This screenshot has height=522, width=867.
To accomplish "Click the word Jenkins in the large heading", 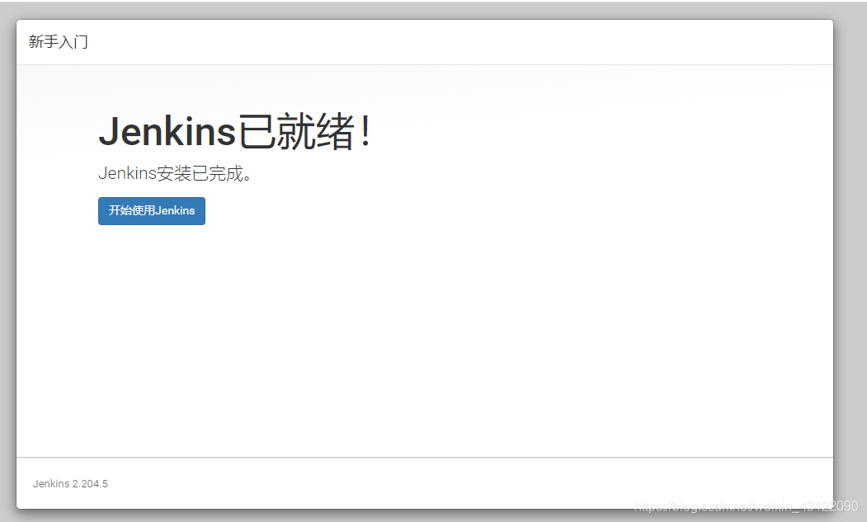I will pyautogui.click(x=167, y=132).
